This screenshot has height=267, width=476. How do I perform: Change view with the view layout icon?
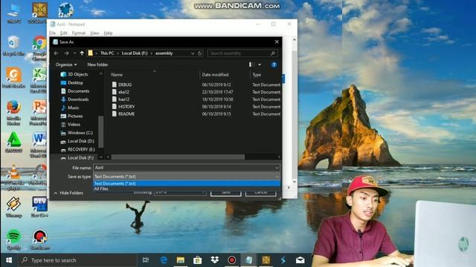pos(251,65)
